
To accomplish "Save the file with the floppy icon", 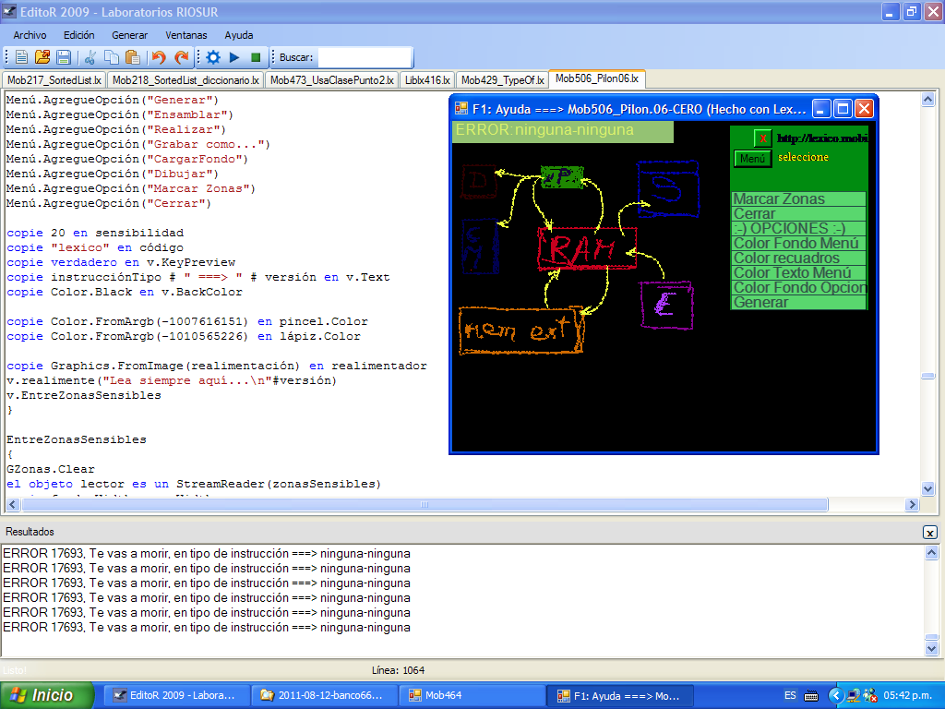I will 64,57.
